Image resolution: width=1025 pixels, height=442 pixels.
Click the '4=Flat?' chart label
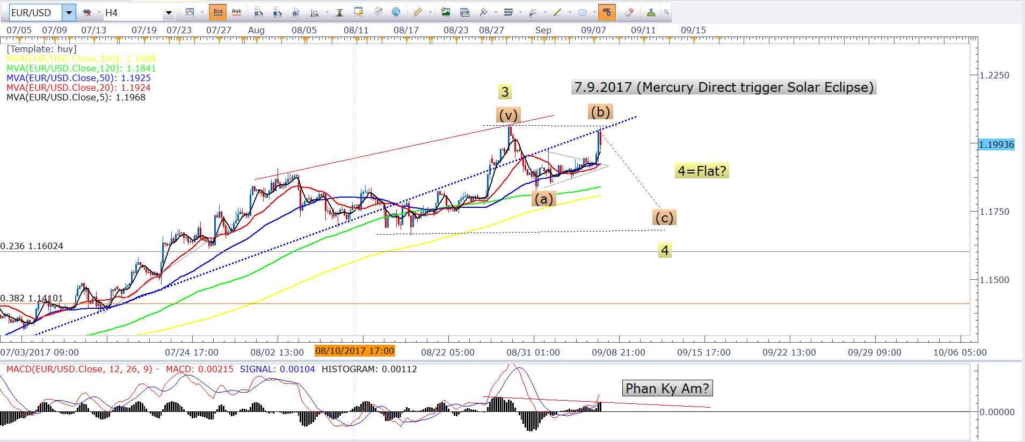pyautogui.click(x=701, y=171)
